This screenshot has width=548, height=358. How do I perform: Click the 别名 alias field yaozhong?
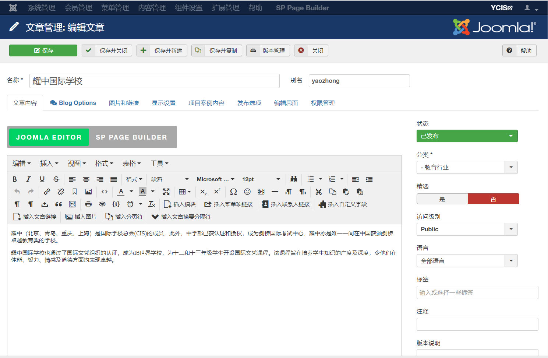tap(359, 81)
